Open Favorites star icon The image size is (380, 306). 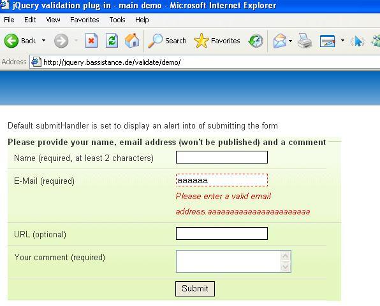[201, 41]
